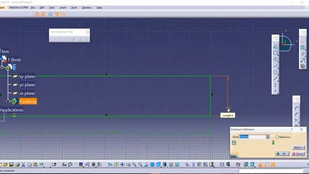Select the Line sketch tool
The width and height of the screenshot is (309, 174).
point(275,78)
